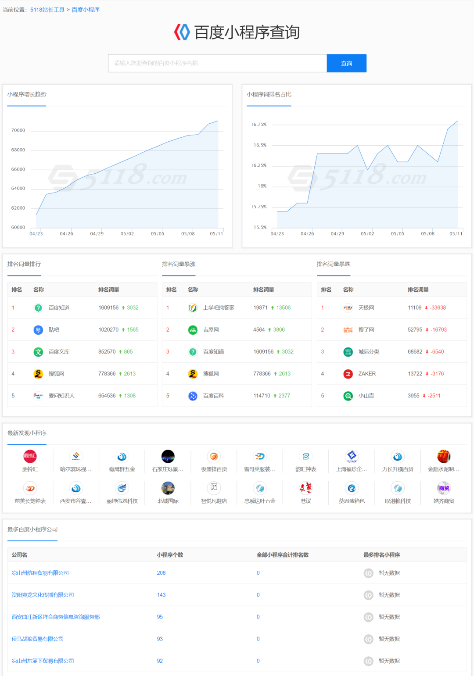Click the 天极网 logo icon
Viewport: 474px width, 676px height.
tap(348, 308)
